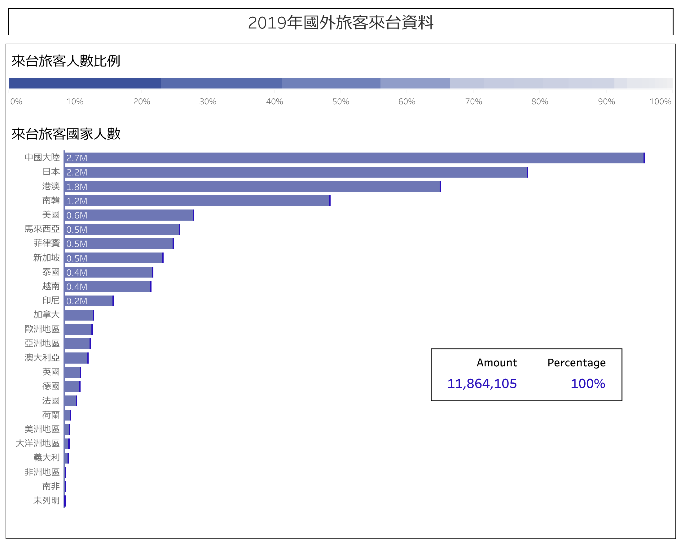Select the 南非 row label

click(x=51, y=486)
